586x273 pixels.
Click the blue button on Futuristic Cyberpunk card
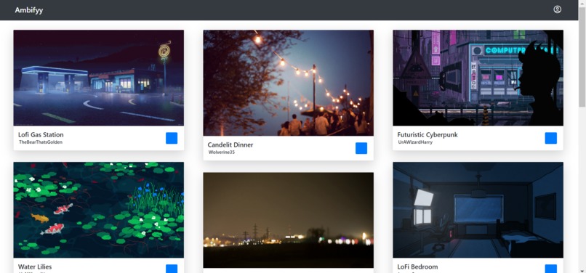click(x=551, y=138)
